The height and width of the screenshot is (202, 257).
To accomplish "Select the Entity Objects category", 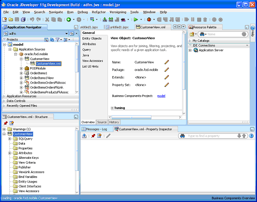I will (92, 38).
